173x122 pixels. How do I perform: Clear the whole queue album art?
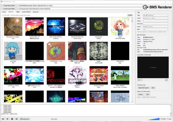[148, 94]
